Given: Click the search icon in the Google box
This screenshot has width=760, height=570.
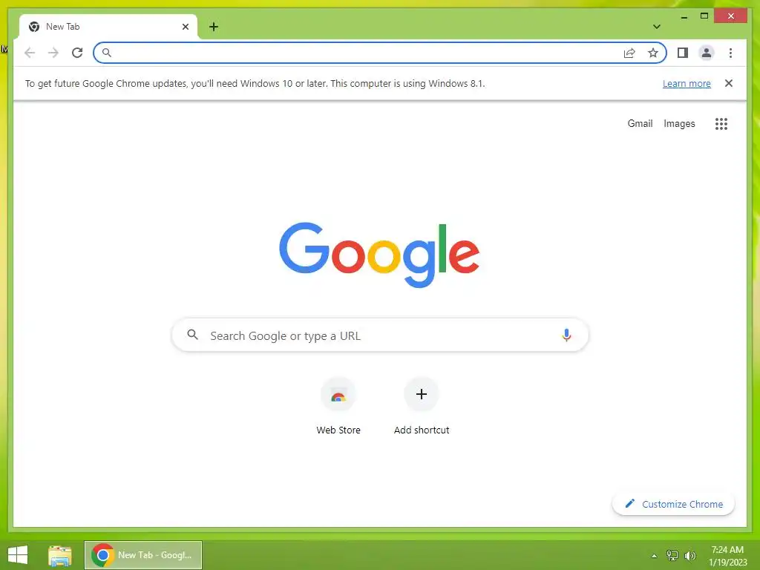Looking at the screenshot, I should (192, 335).
